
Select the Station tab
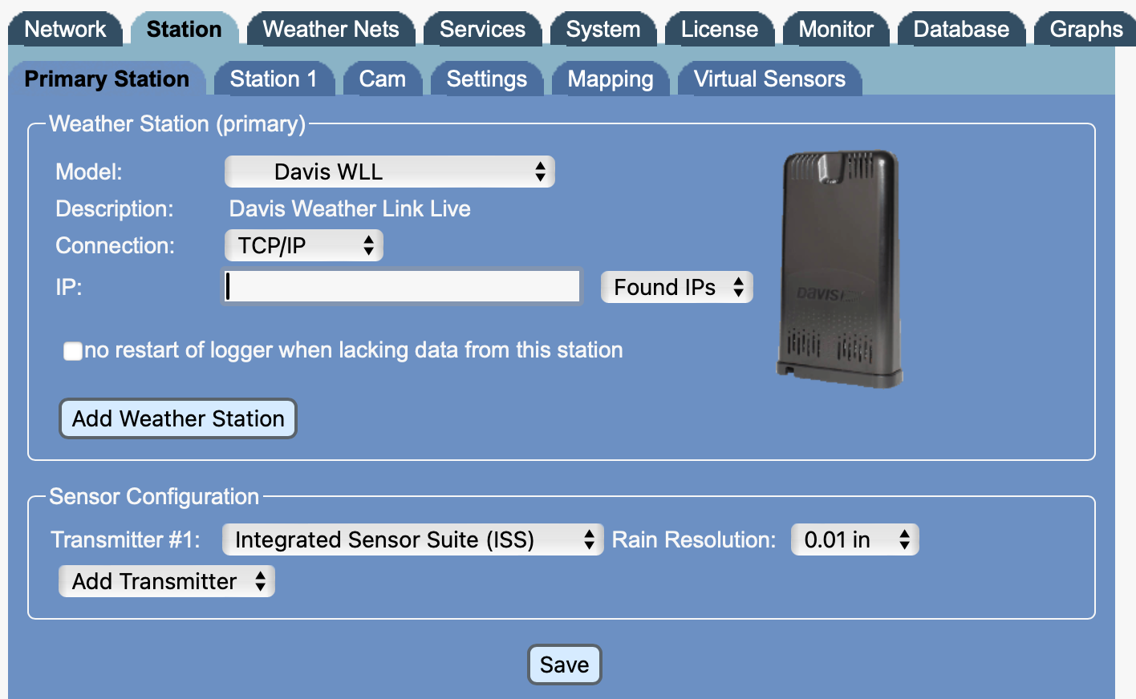185,30
